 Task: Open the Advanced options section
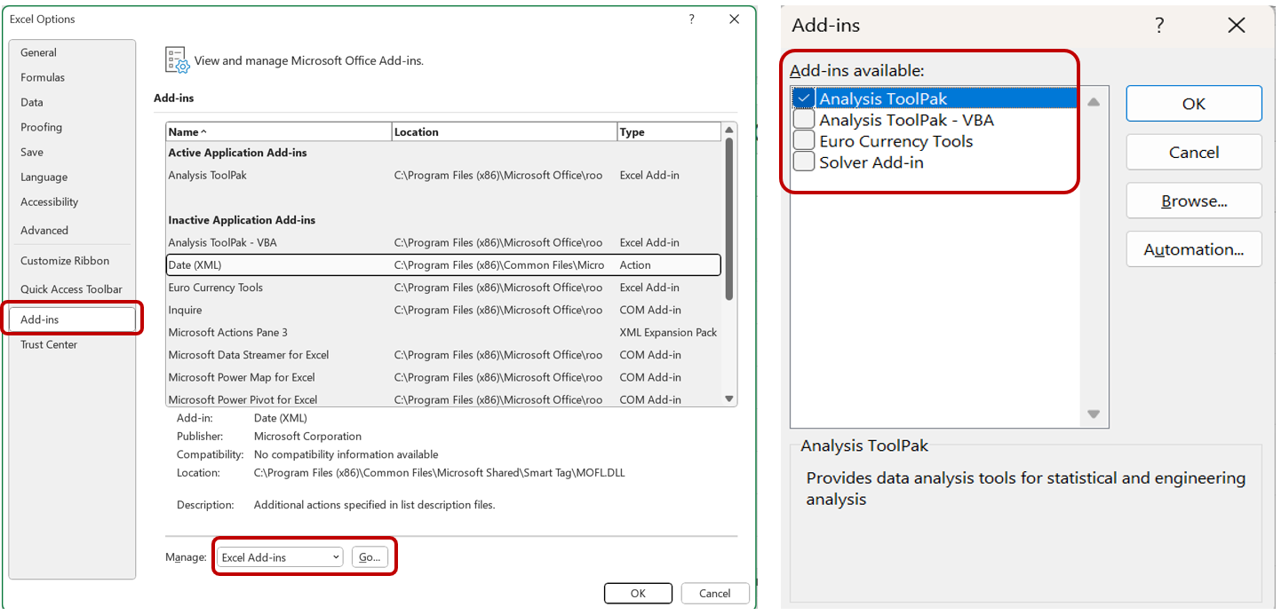(x=44, y=230)
